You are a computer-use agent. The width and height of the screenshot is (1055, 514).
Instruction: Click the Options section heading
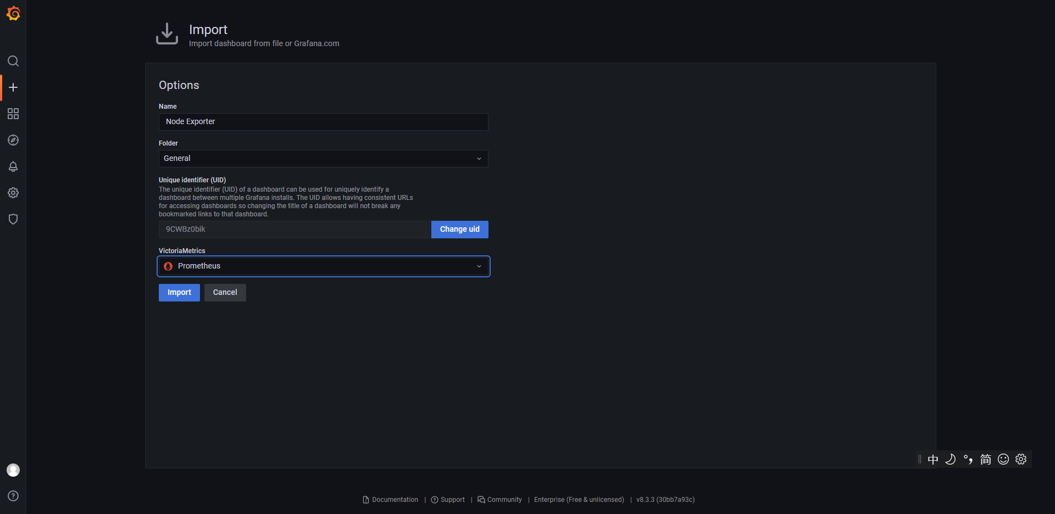[179, 85]
